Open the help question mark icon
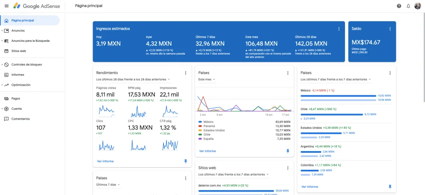The width and height of the screenshot is (425, 195). point(399,6)
